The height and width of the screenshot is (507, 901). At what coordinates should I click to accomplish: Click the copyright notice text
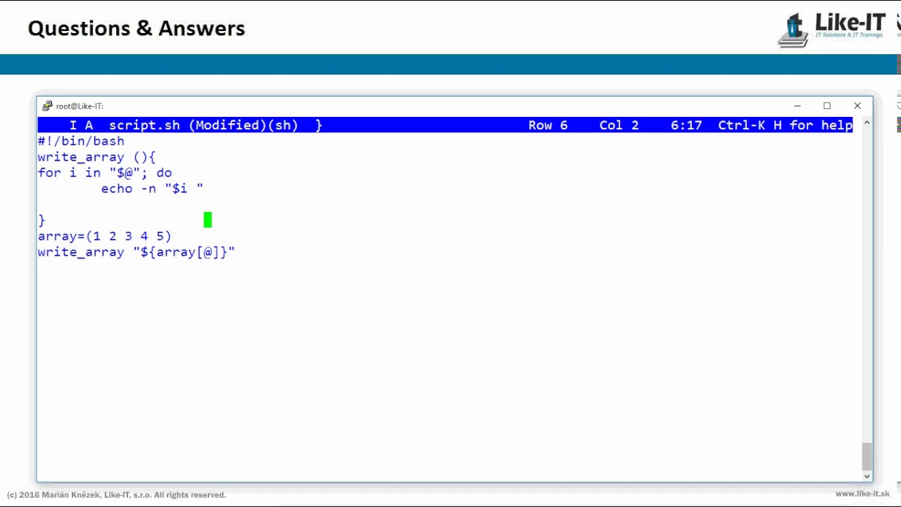(x=116, y=495)
